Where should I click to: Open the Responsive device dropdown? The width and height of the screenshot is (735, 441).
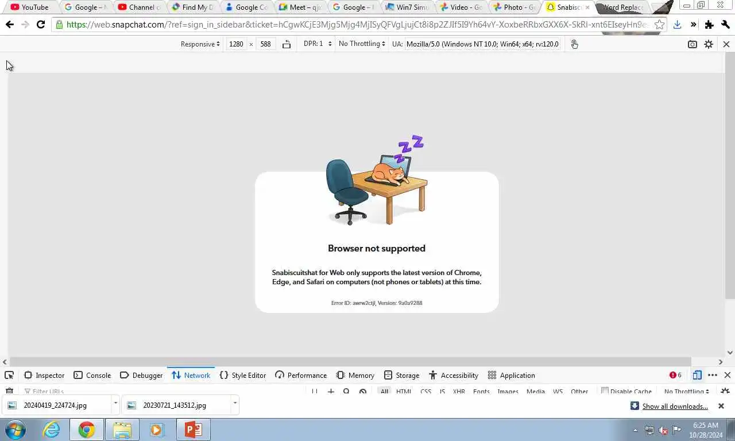pos(200,44)
